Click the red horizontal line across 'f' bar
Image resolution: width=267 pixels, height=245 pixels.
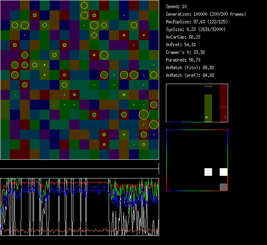[x=224, y=107]
